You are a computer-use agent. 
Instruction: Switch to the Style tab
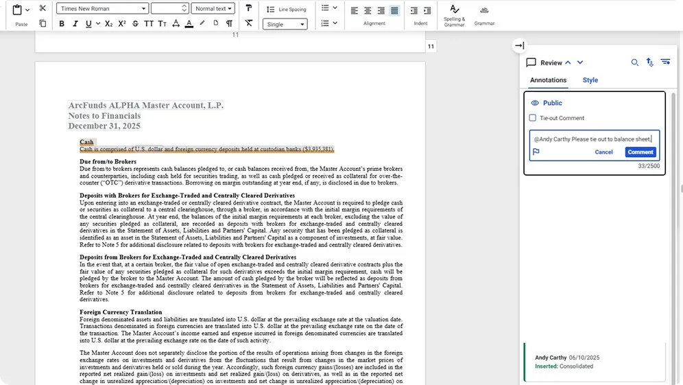tap(590, 80)
